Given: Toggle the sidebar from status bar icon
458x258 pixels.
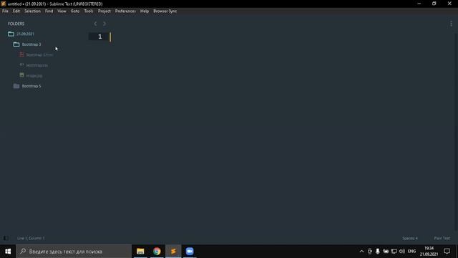Looking at the screenshot, I should coord(6,238).
